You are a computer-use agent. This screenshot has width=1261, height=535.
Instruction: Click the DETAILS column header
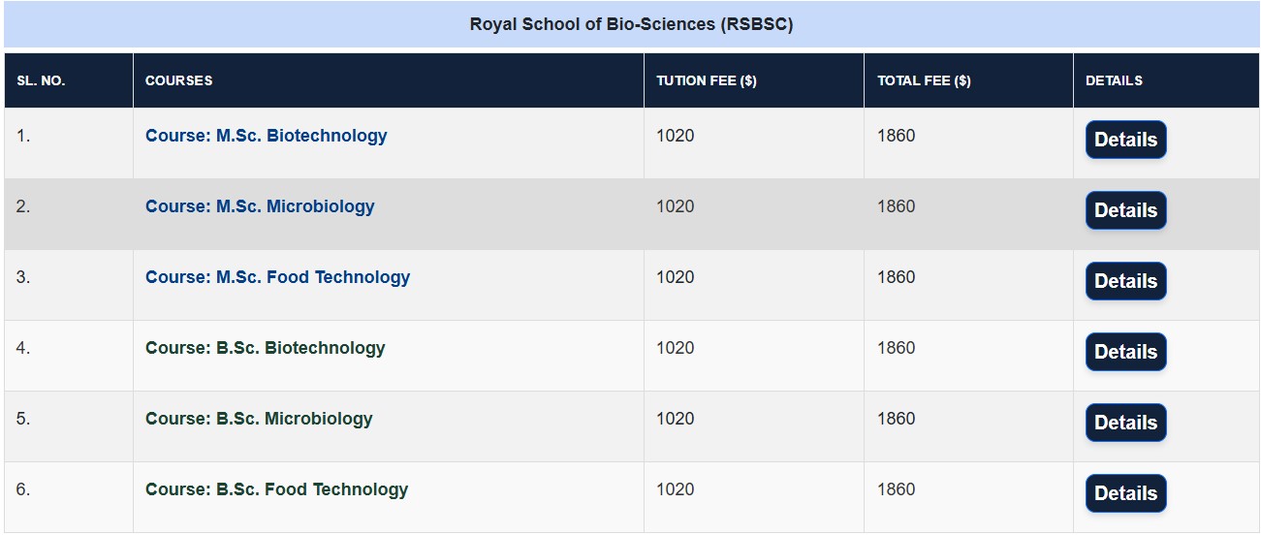pos(1114,80)
